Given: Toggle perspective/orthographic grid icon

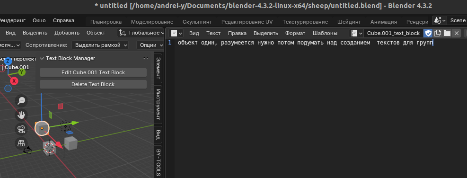Looking at the screenshot, I should [x=21, y=143].
